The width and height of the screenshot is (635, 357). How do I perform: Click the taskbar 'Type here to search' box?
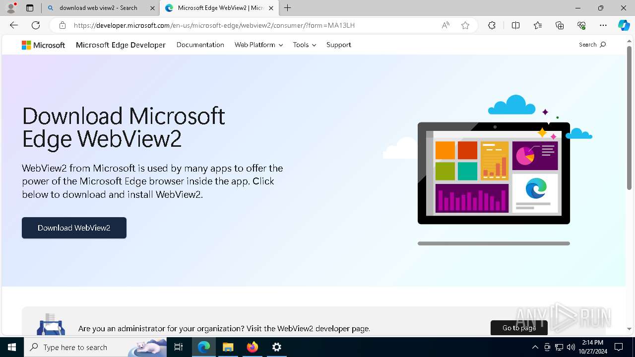coord(95,347)
